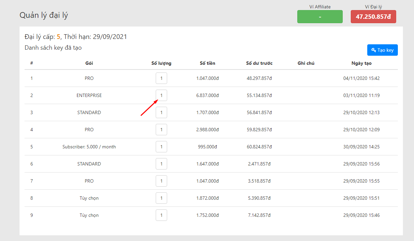Click date 29/09/2020 15:55

(362, 181)
